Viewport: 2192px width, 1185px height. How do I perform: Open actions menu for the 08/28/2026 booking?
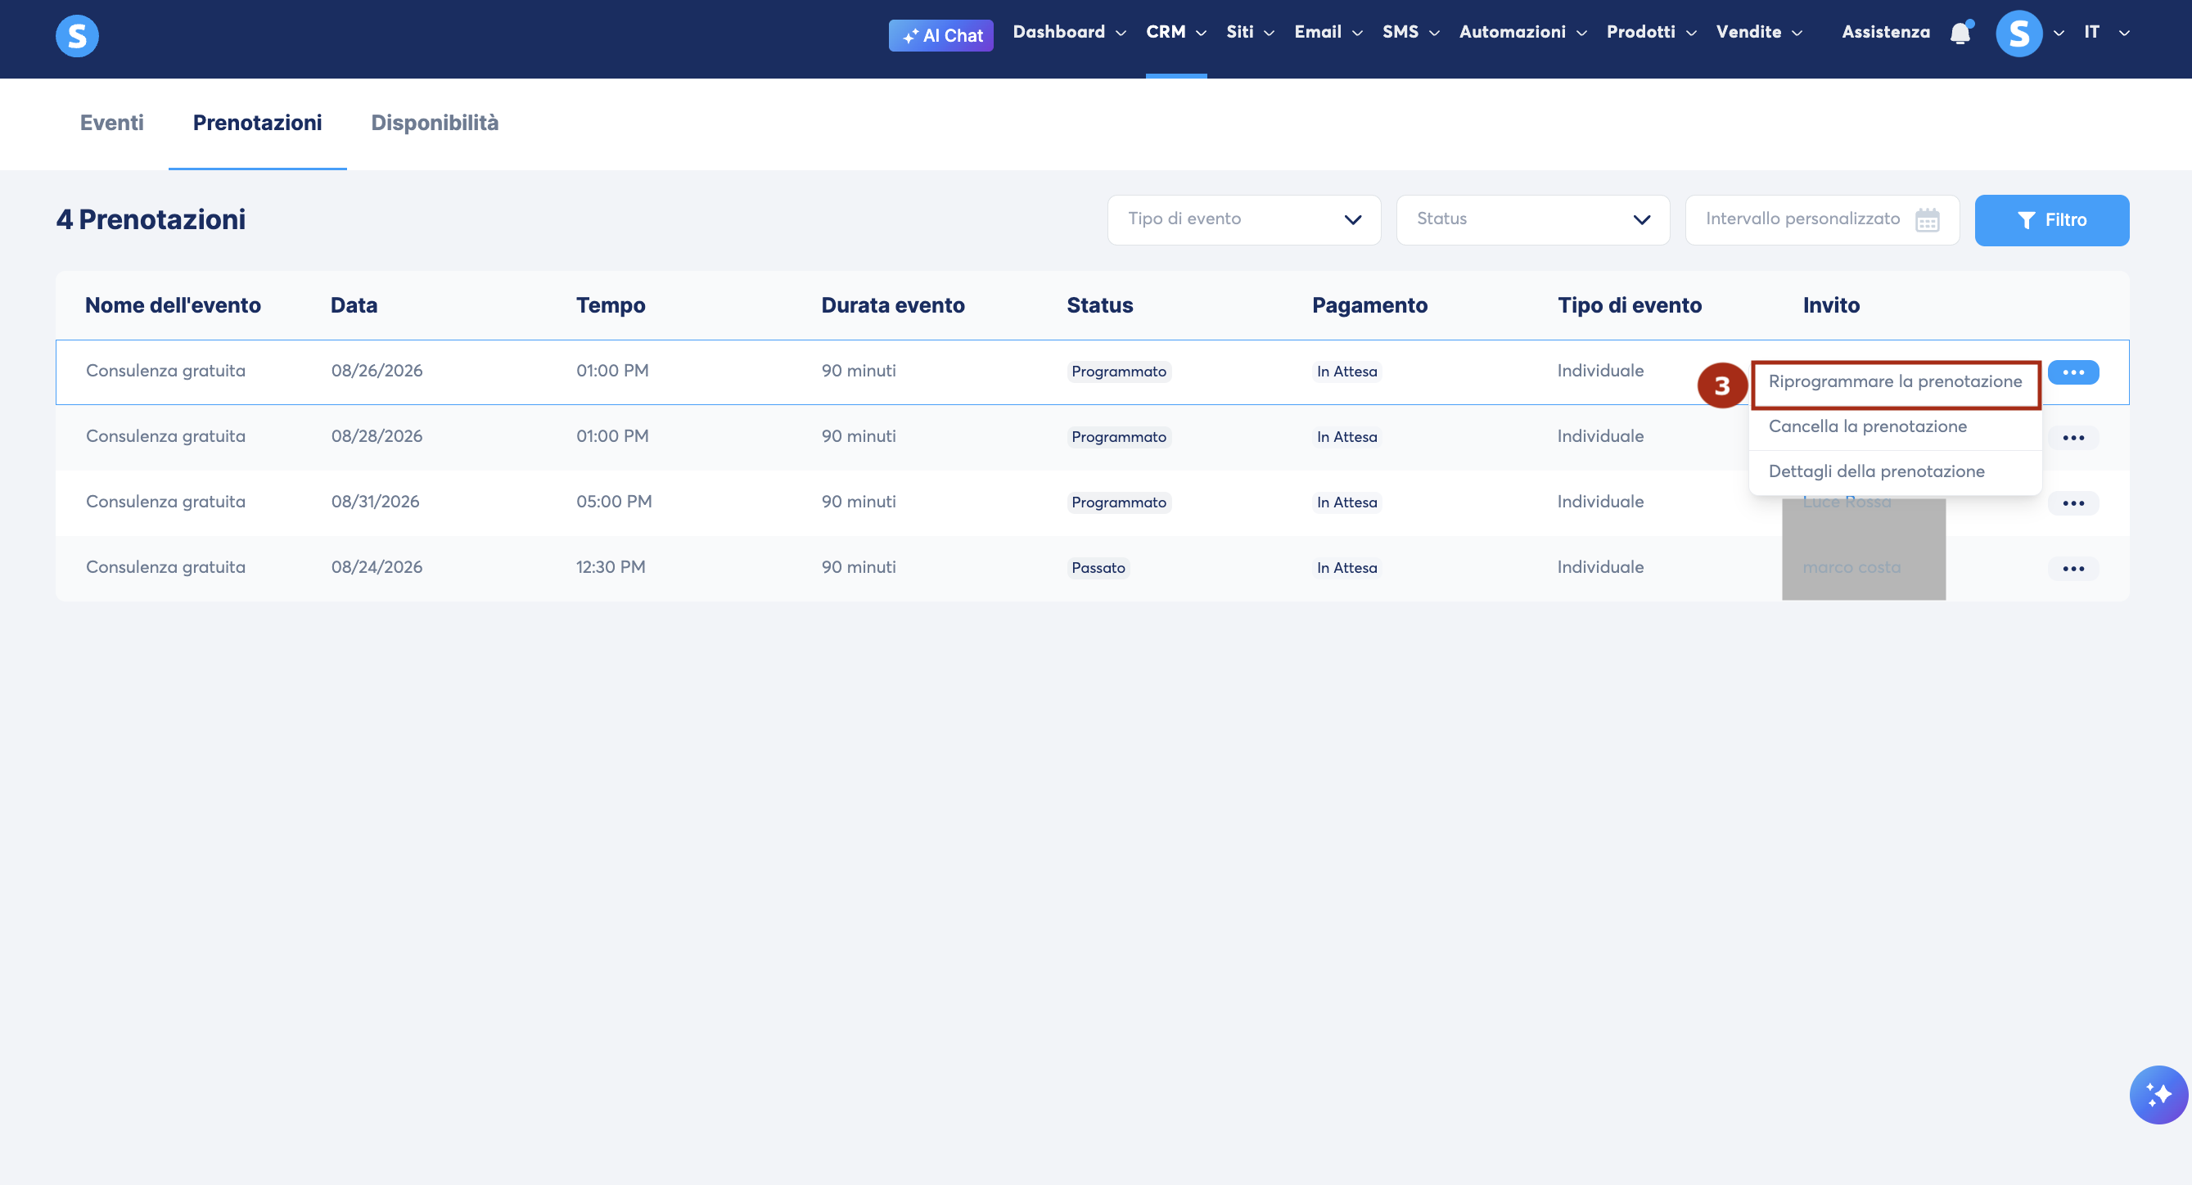tap(2072, 438)
